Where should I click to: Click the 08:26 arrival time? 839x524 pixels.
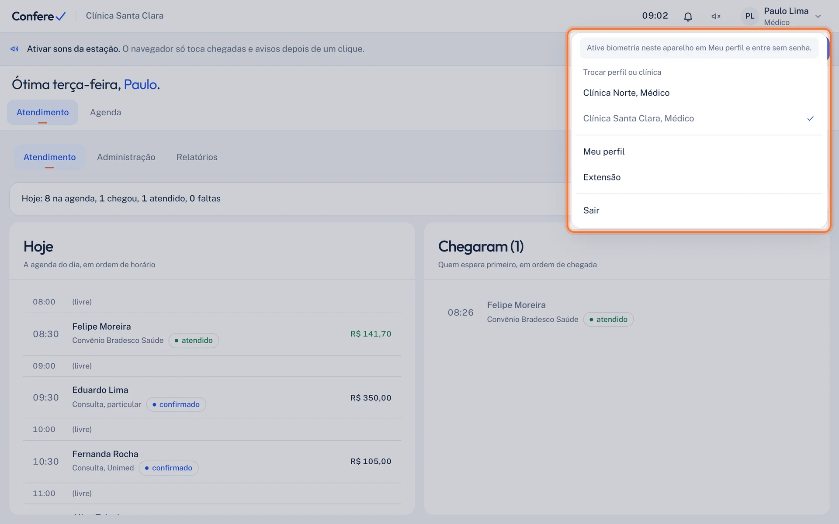pos(461,313)
